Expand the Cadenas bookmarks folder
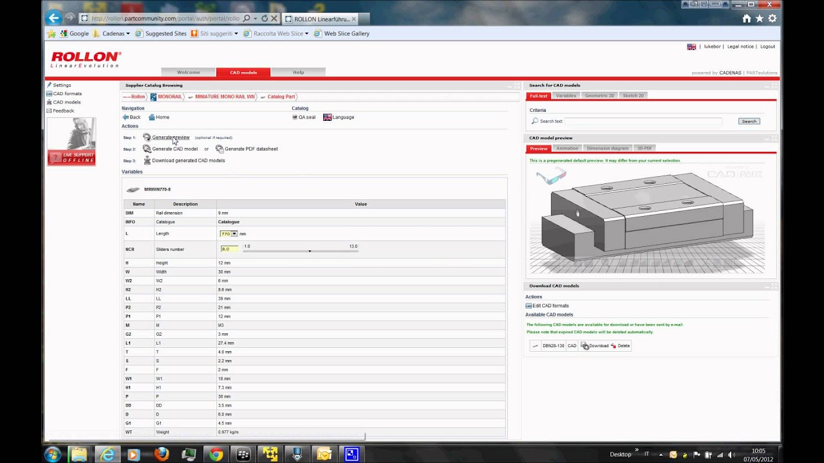Viewport: 824px width, 463px height. point(111,33)
